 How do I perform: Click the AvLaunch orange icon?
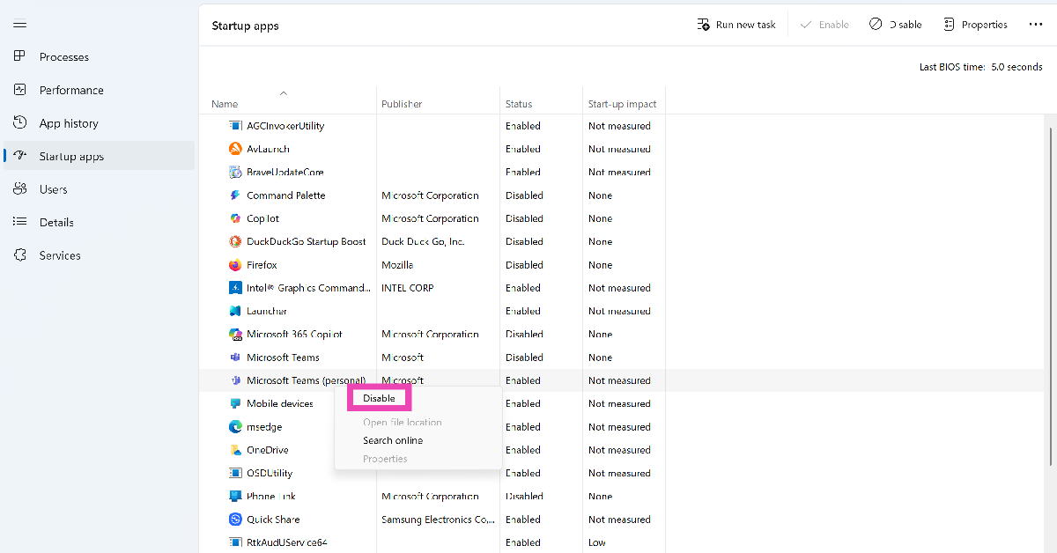[x=235, y=149]
